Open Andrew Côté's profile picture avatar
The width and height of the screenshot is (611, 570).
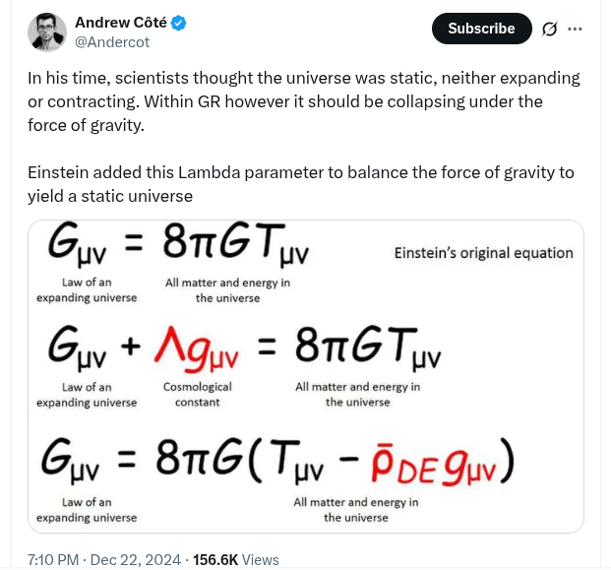pos(47,32)
